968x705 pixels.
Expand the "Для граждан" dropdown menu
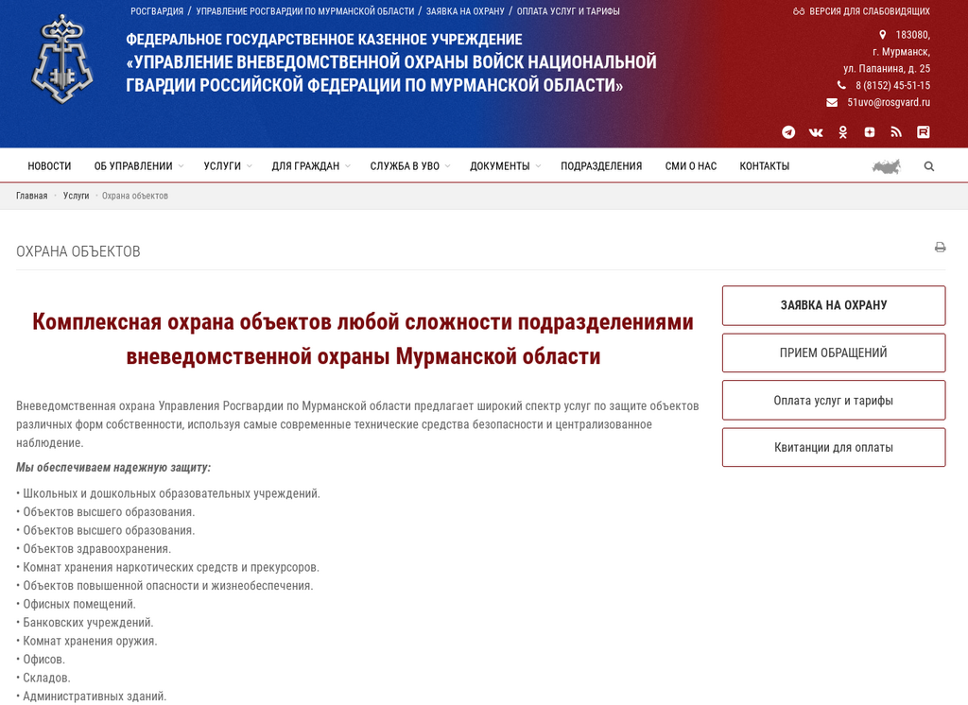click(x=310, y=166)
